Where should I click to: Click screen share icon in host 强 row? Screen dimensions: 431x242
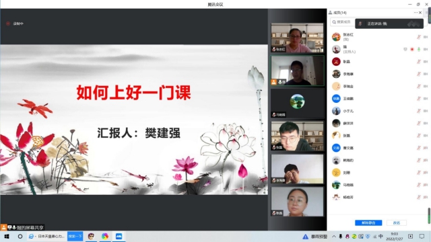(405, 49)
